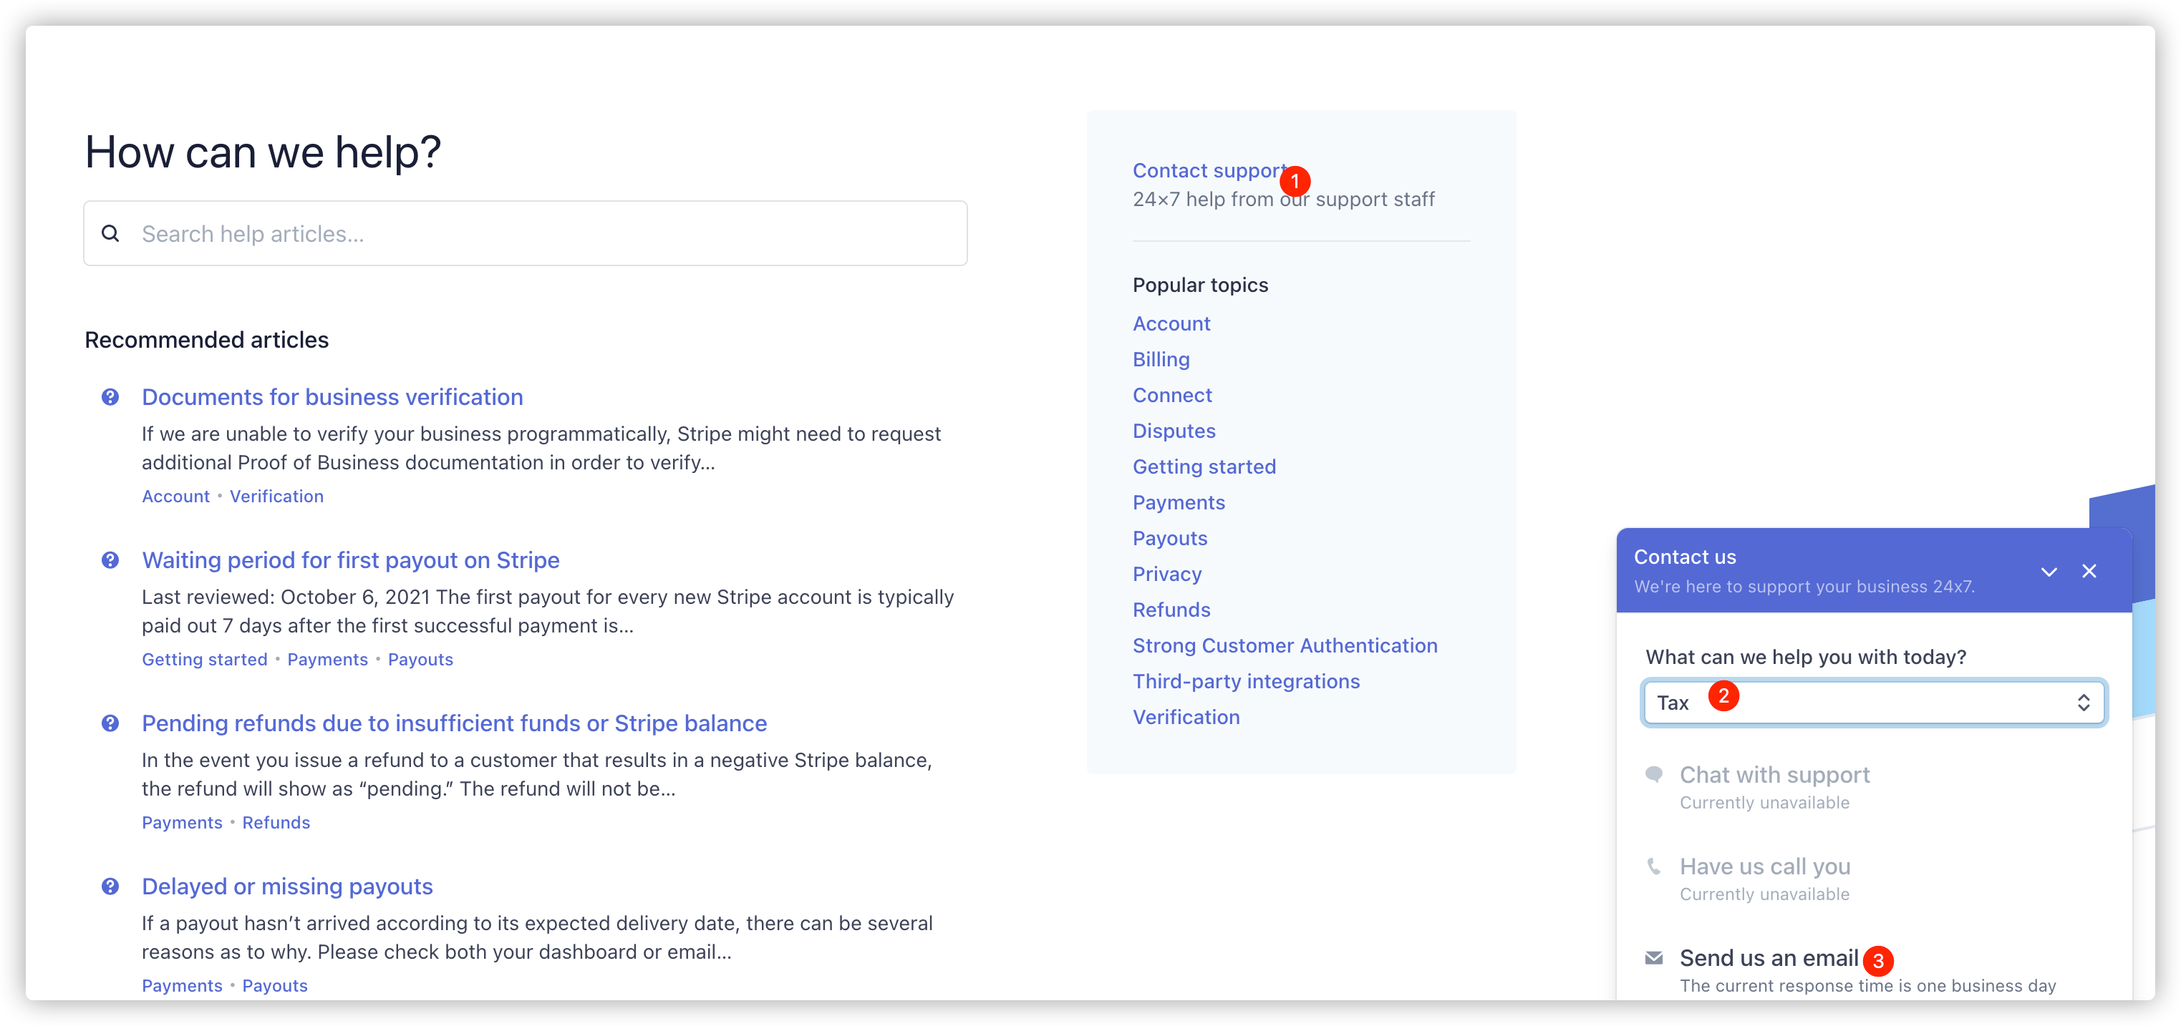Click the phone icon for Have us call you
This screenshot has width=2181, height=1026.
click(1653, 865)
